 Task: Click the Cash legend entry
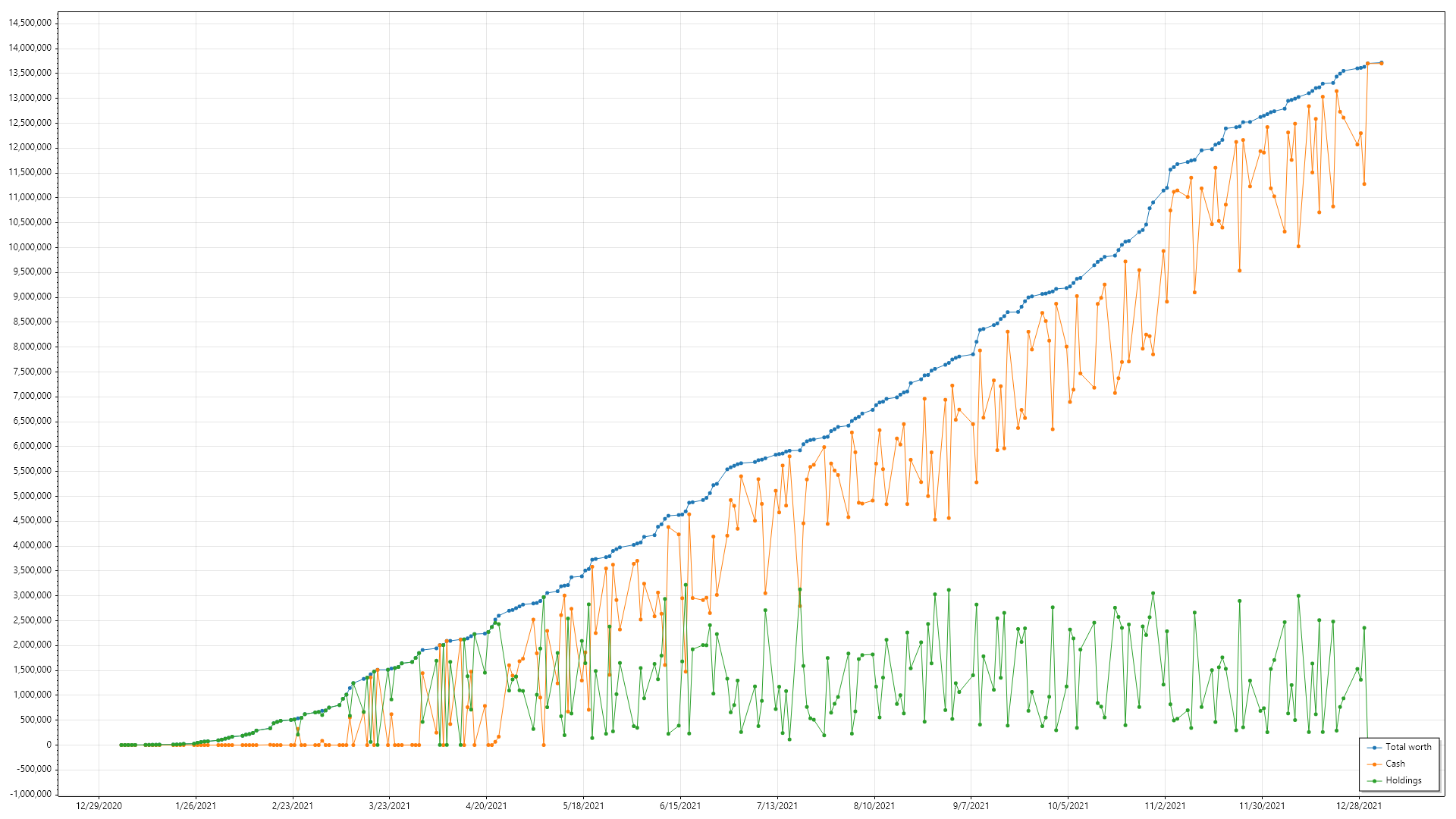(1386, 764)
